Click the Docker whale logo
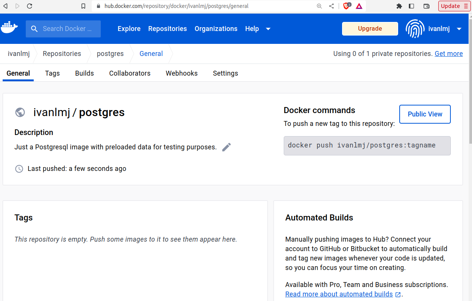 (9, 28)
